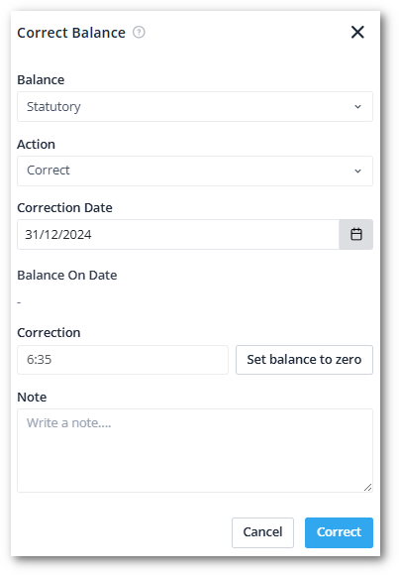Expand the Action dropdown showing Correct
The width and height of the screenshot is (399, 575).
[x=195, y=171]
